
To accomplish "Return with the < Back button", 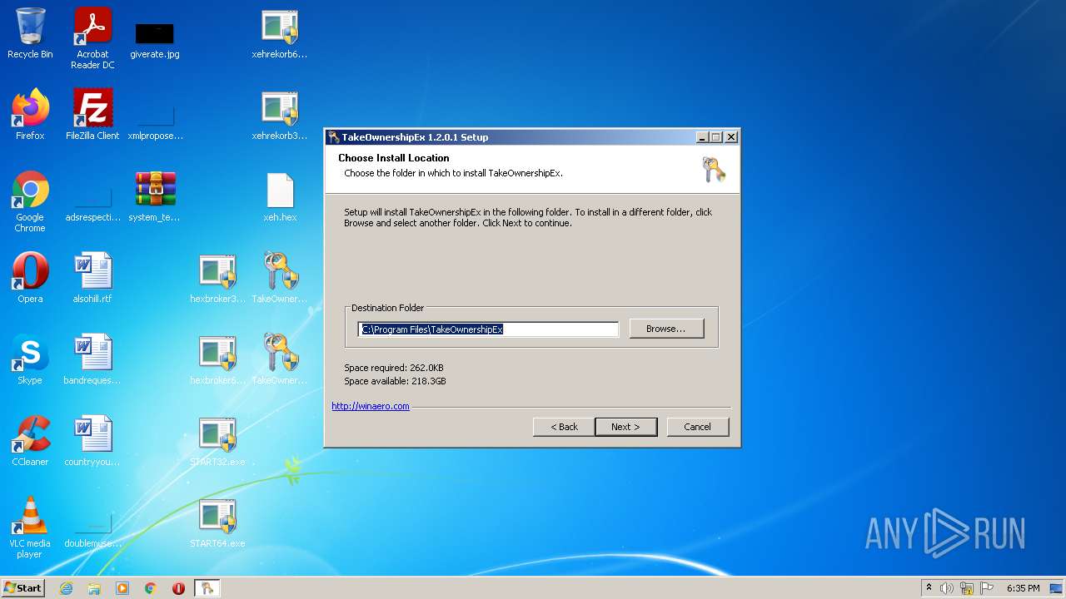I will pos(564,427).
